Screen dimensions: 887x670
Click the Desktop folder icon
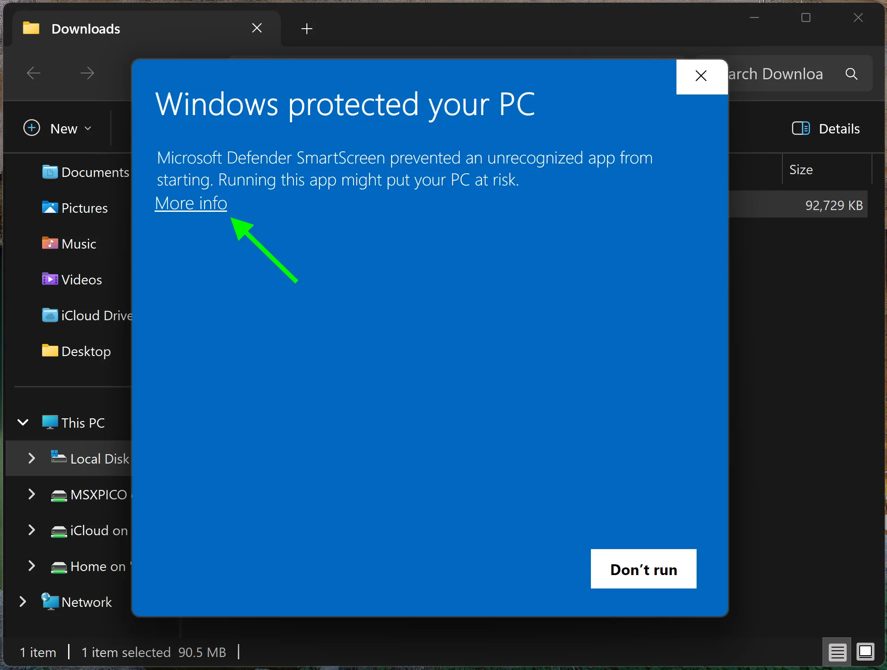(50, 351)
